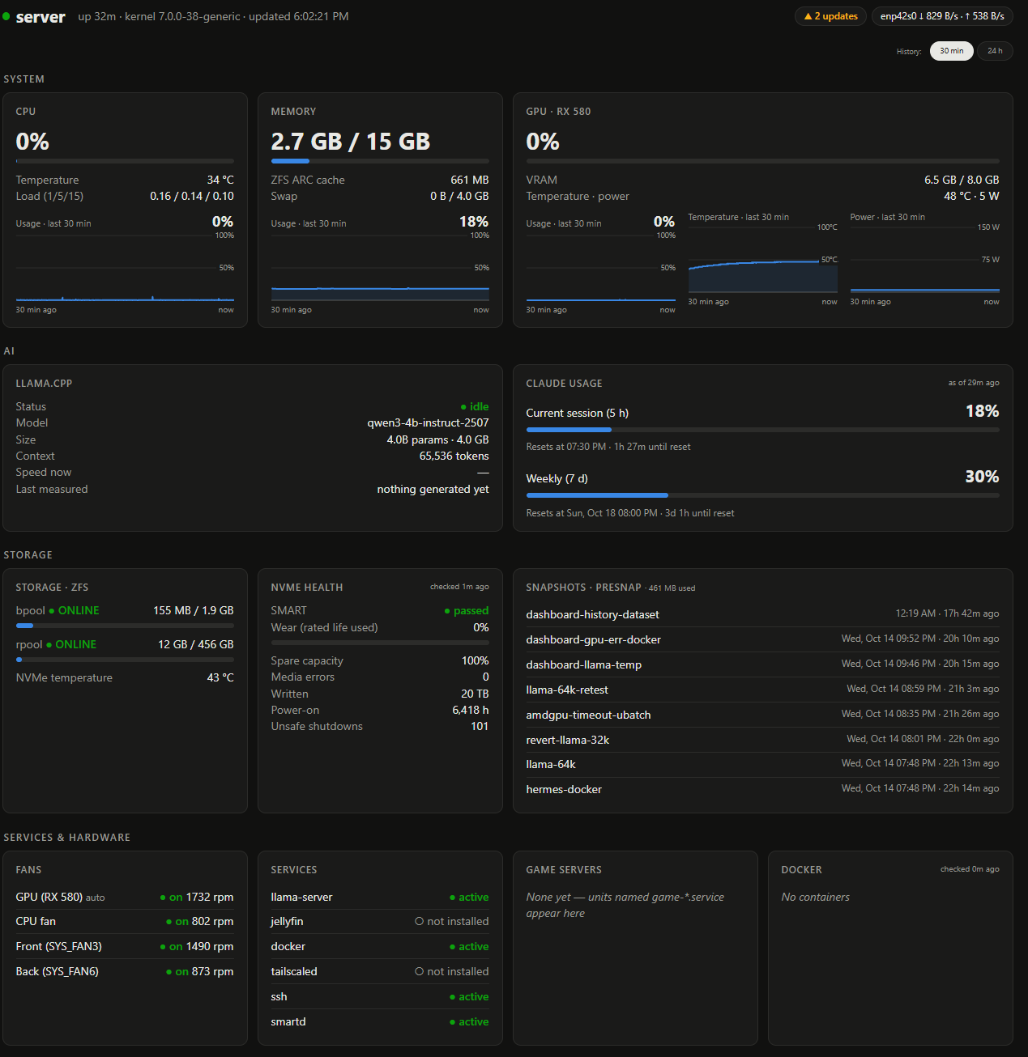
Task: Switch history range to 24 h
Action: point(995,51)
